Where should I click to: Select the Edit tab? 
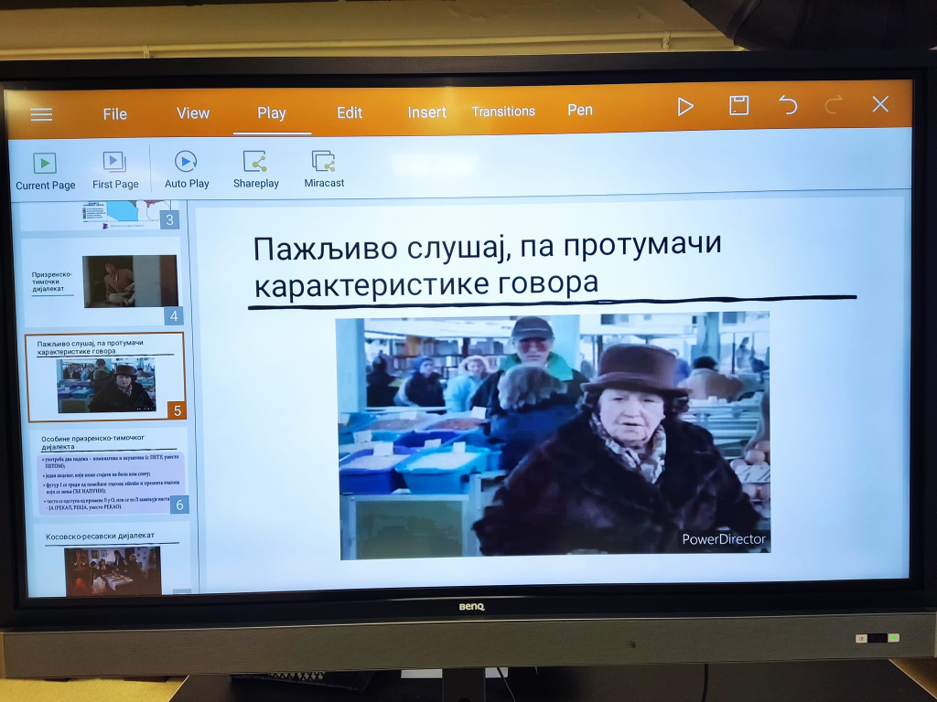click(x=350, y=112)
